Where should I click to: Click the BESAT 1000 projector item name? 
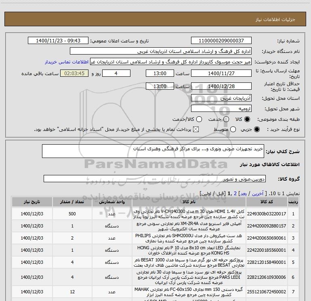point(189,263)
